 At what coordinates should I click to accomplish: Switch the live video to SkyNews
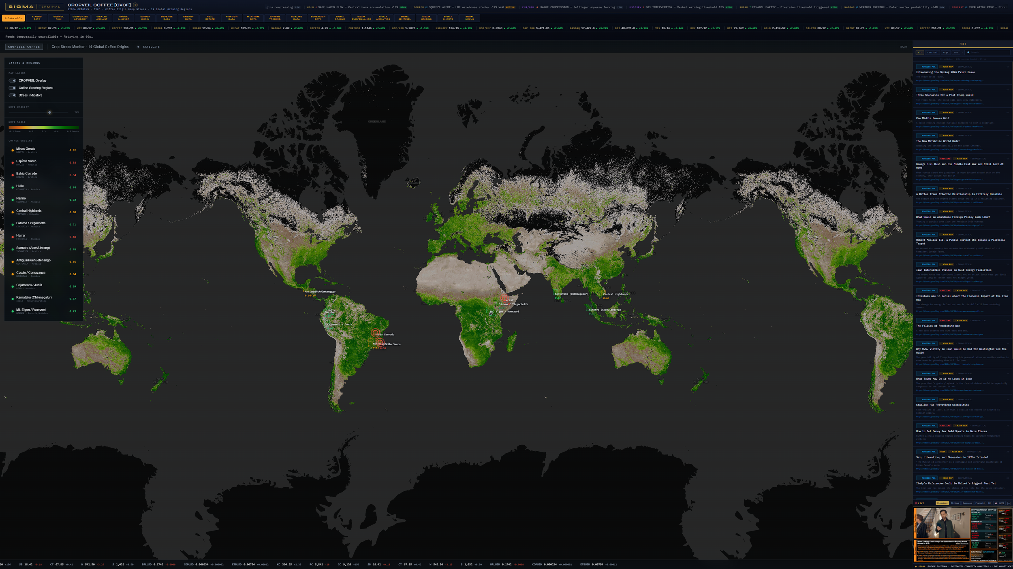[955, 503]
